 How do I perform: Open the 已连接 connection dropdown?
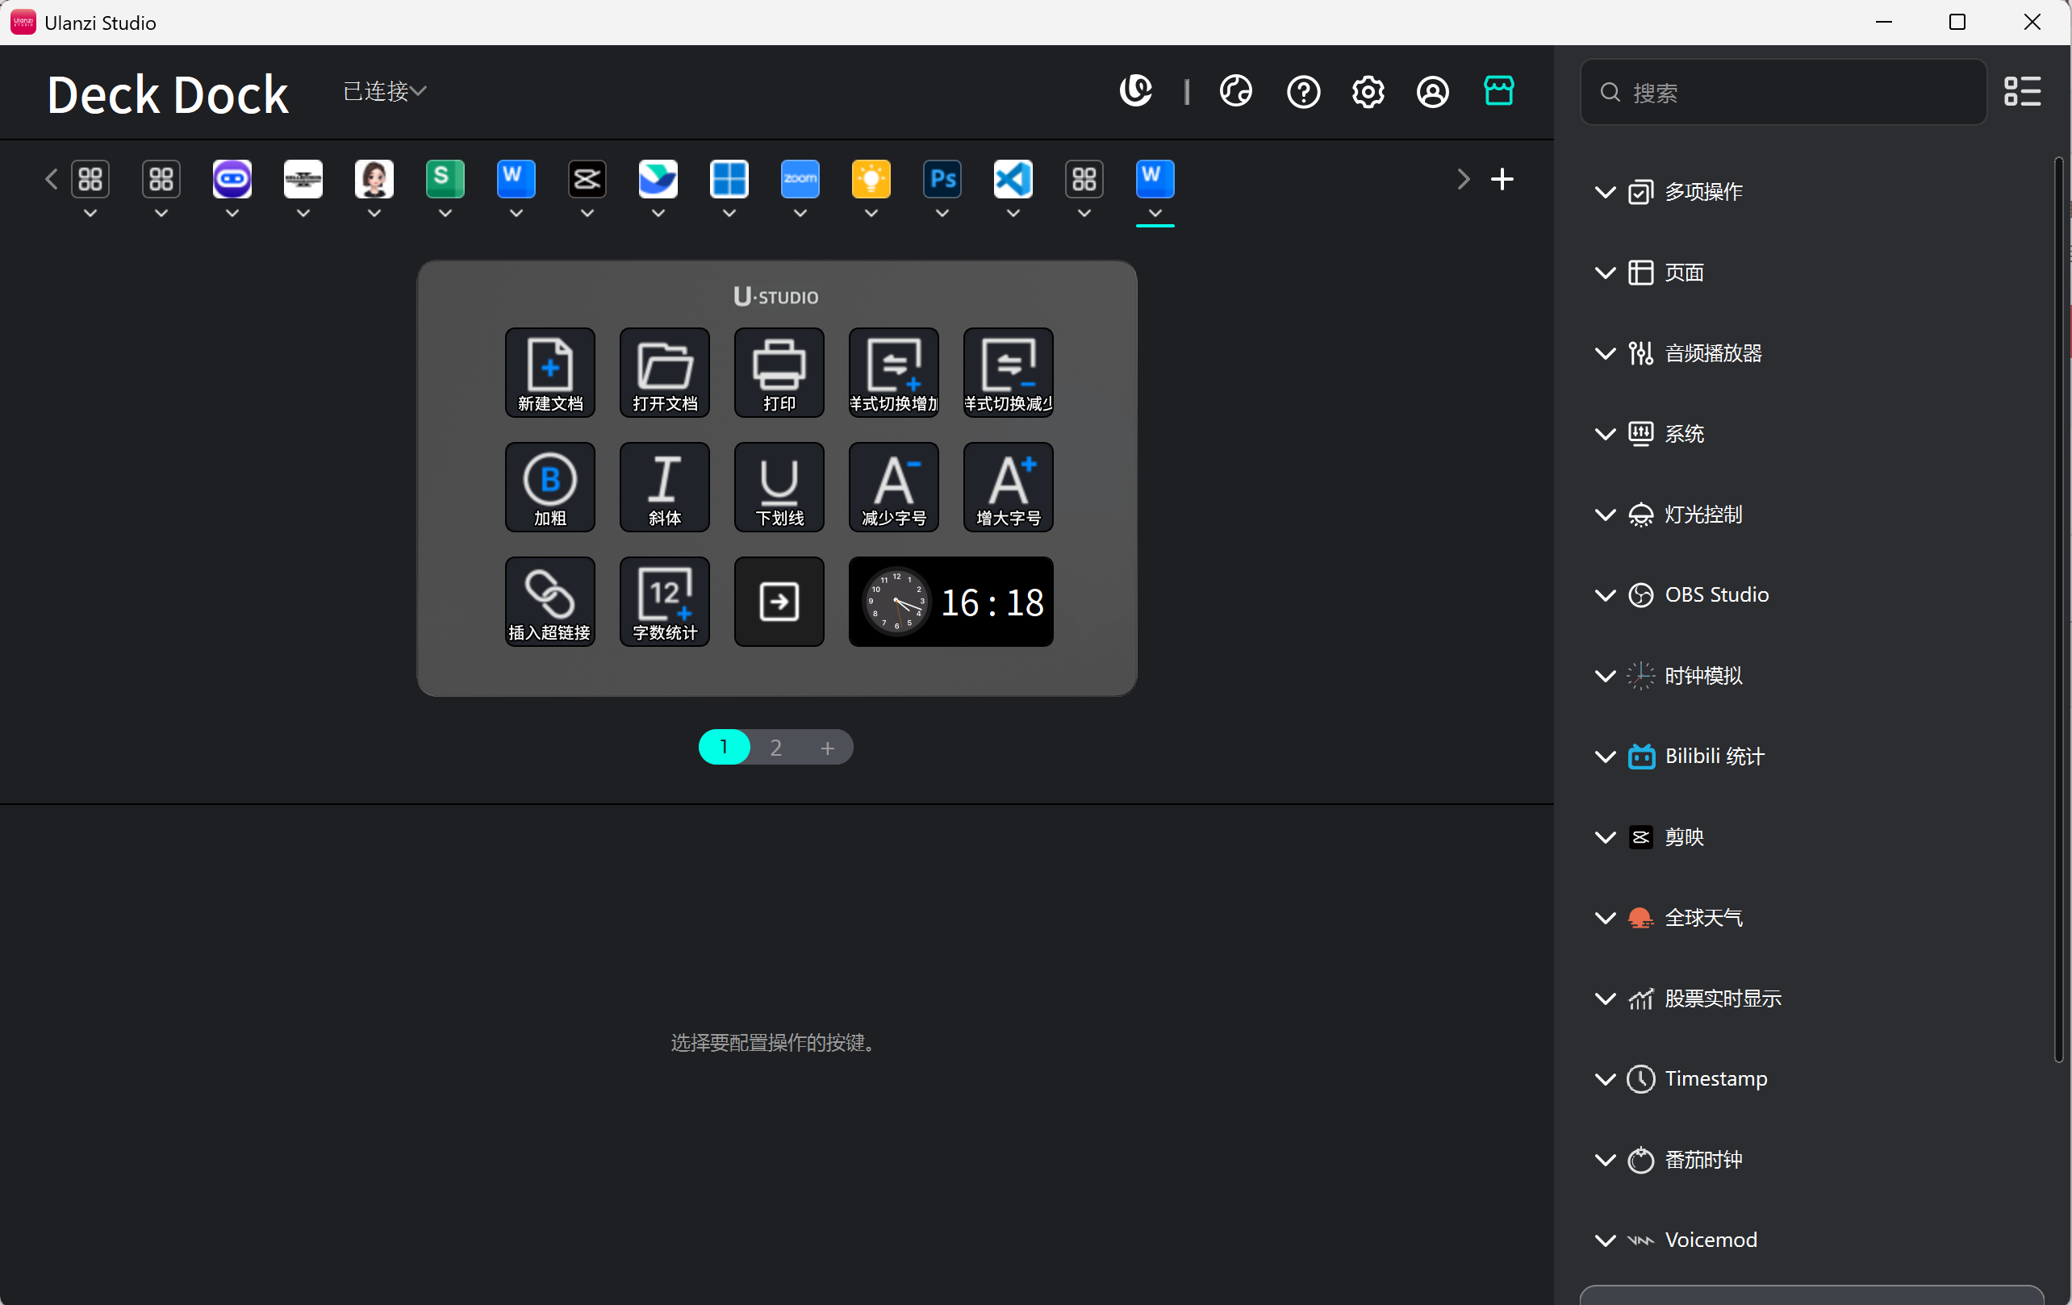point(385,91)
